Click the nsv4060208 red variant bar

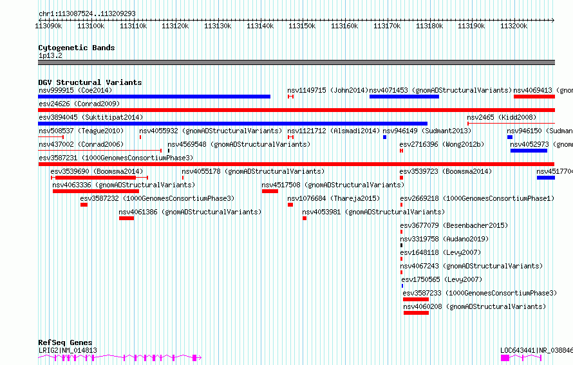416,313
